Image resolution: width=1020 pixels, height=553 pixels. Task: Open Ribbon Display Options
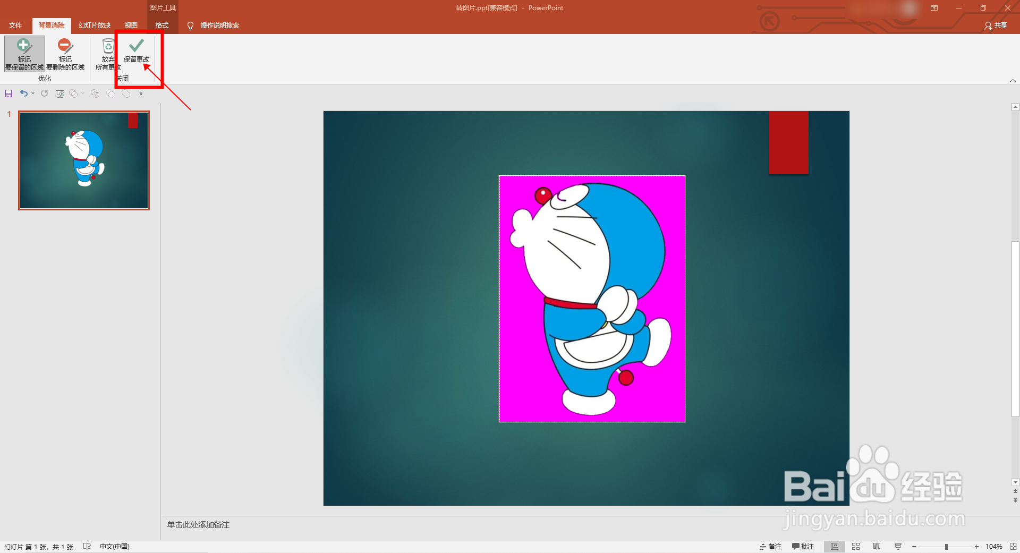934,8
